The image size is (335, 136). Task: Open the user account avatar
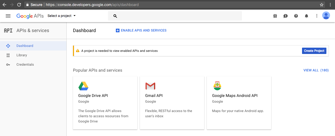[x=326, y=16]
